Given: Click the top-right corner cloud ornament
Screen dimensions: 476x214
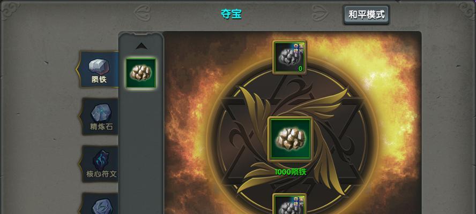Looking at the screenshot, I should tap(466, 10).
